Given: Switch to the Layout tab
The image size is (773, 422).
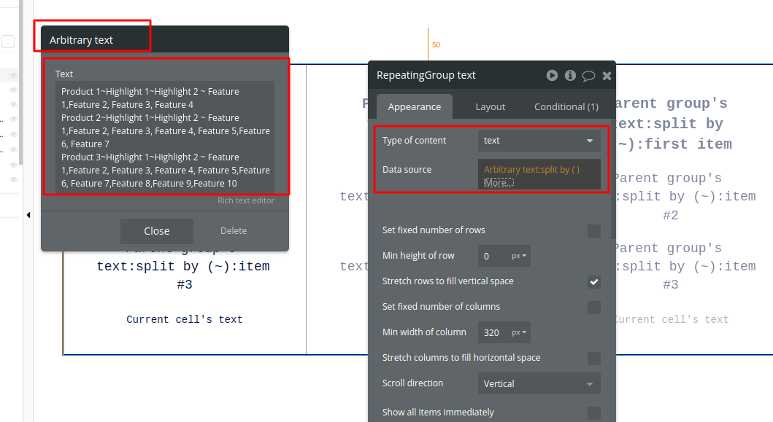Looking at the screenshot, I should tap(490, 106).
